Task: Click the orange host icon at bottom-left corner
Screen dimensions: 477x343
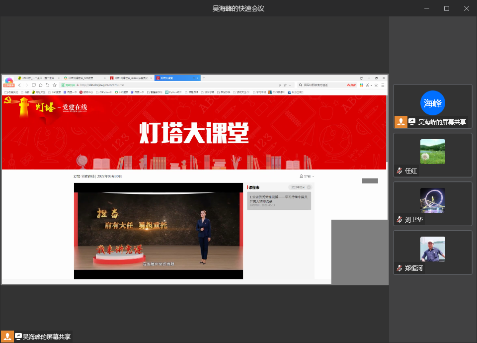Action: [7, 337]
